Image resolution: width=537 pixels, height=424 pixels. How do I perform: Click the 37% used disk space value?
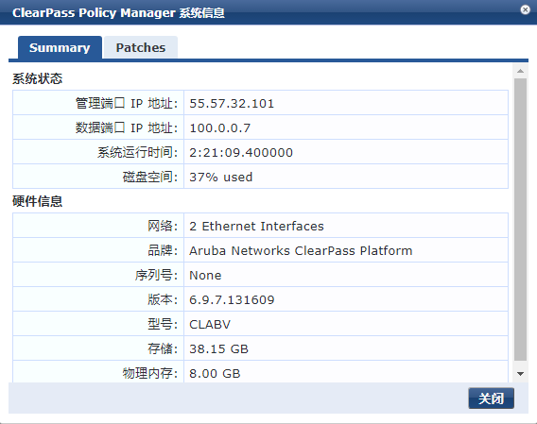pyautogui.click(x=221, y=178)
